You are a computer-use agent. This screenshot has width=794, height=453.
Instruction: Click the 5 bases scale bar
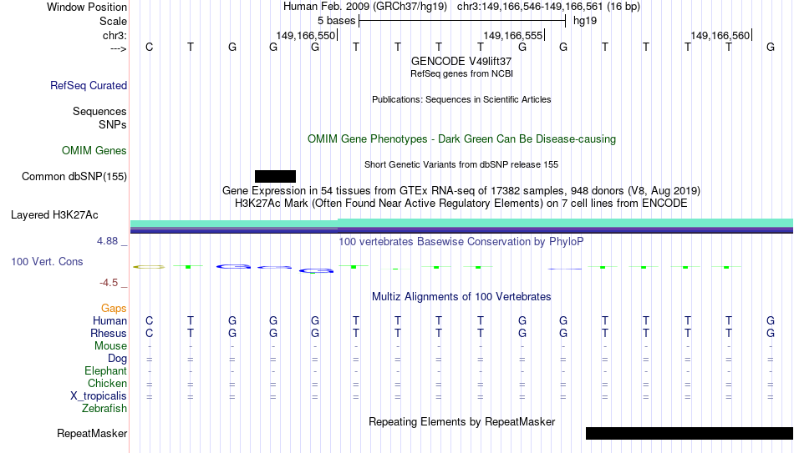(462, 21)
